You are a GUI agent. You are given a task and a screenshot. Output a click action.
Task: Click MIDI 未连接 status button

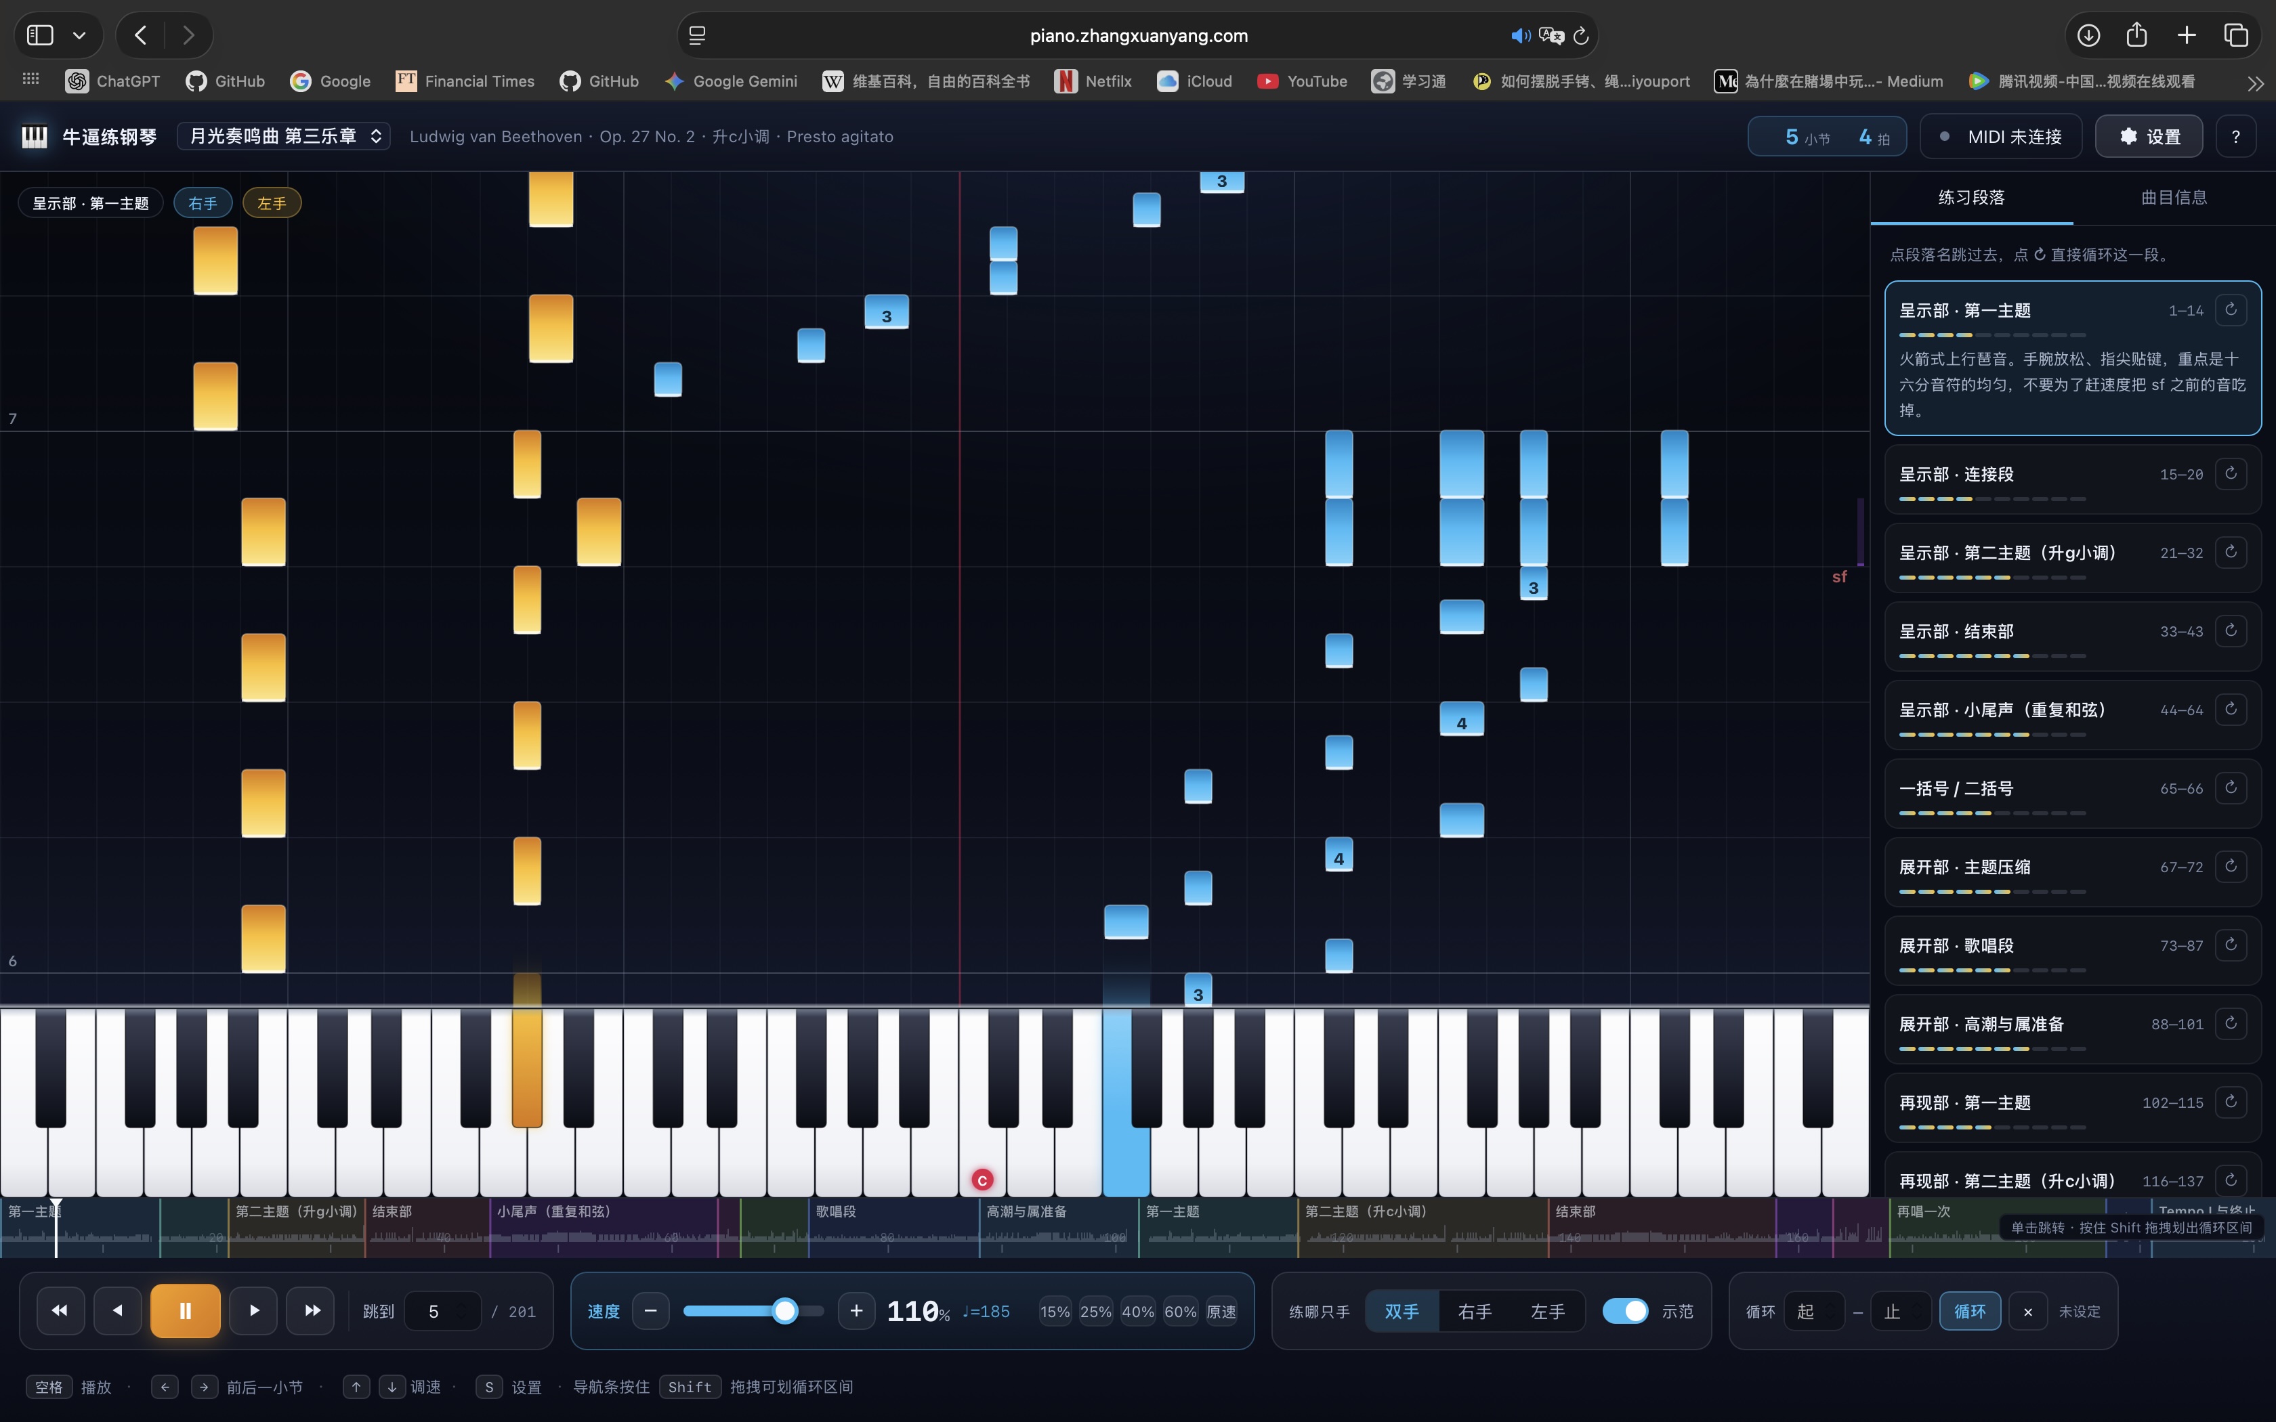2002,136
